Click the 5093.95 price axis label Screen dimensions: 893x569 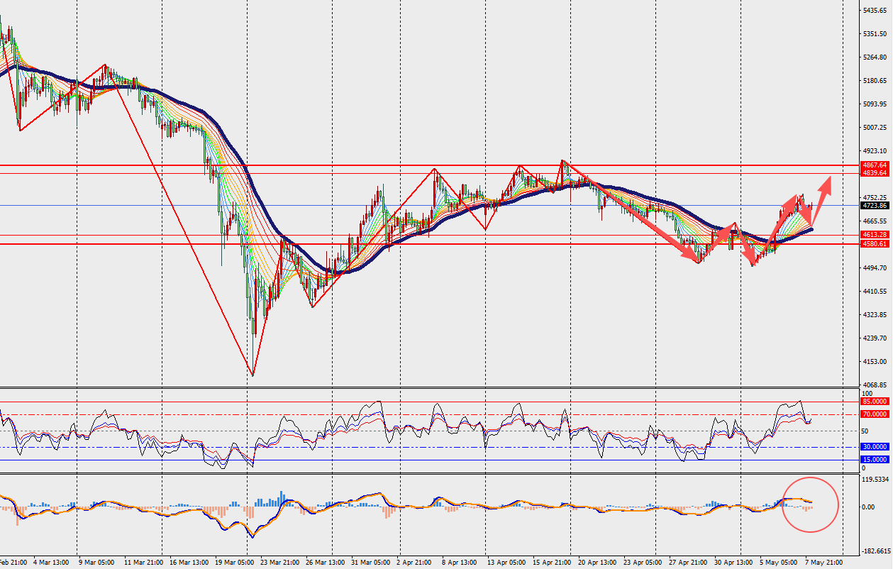875,104
